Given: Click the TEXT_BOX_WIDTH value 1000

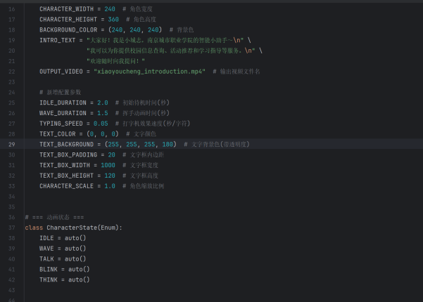Looking at the screenshot, I should point(108,165).
